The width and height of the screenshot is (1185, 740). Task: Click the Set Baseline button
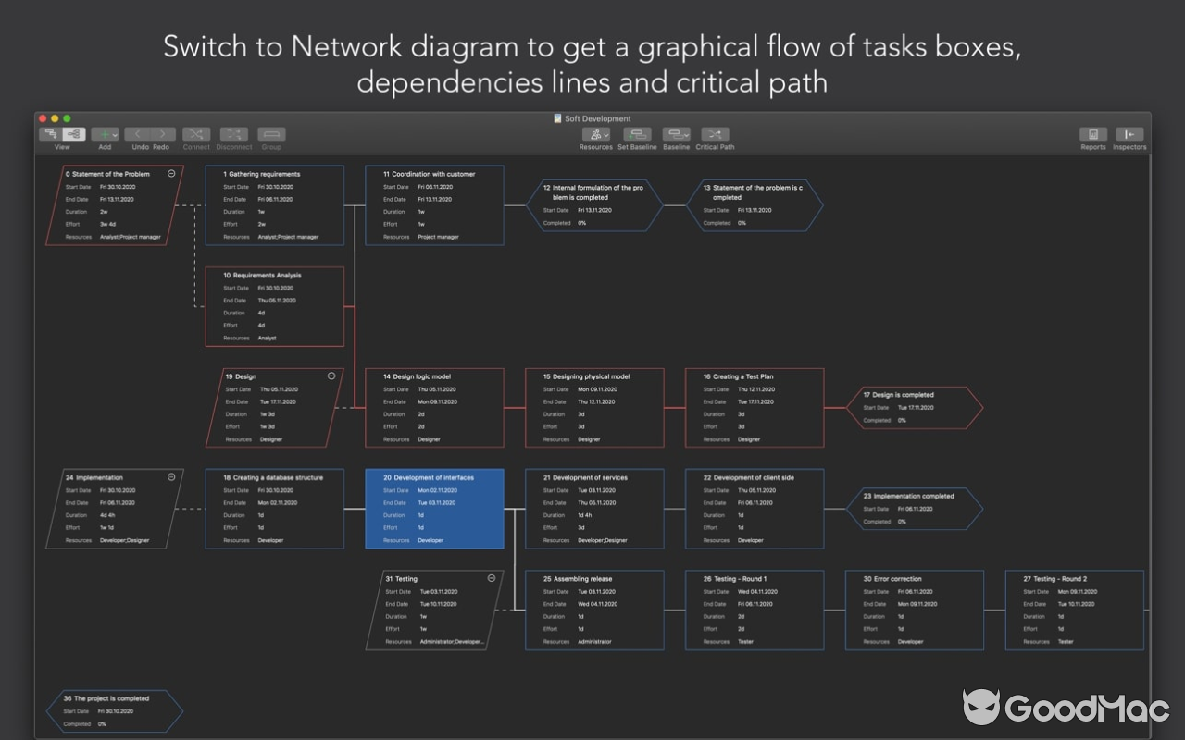point(637,134)
